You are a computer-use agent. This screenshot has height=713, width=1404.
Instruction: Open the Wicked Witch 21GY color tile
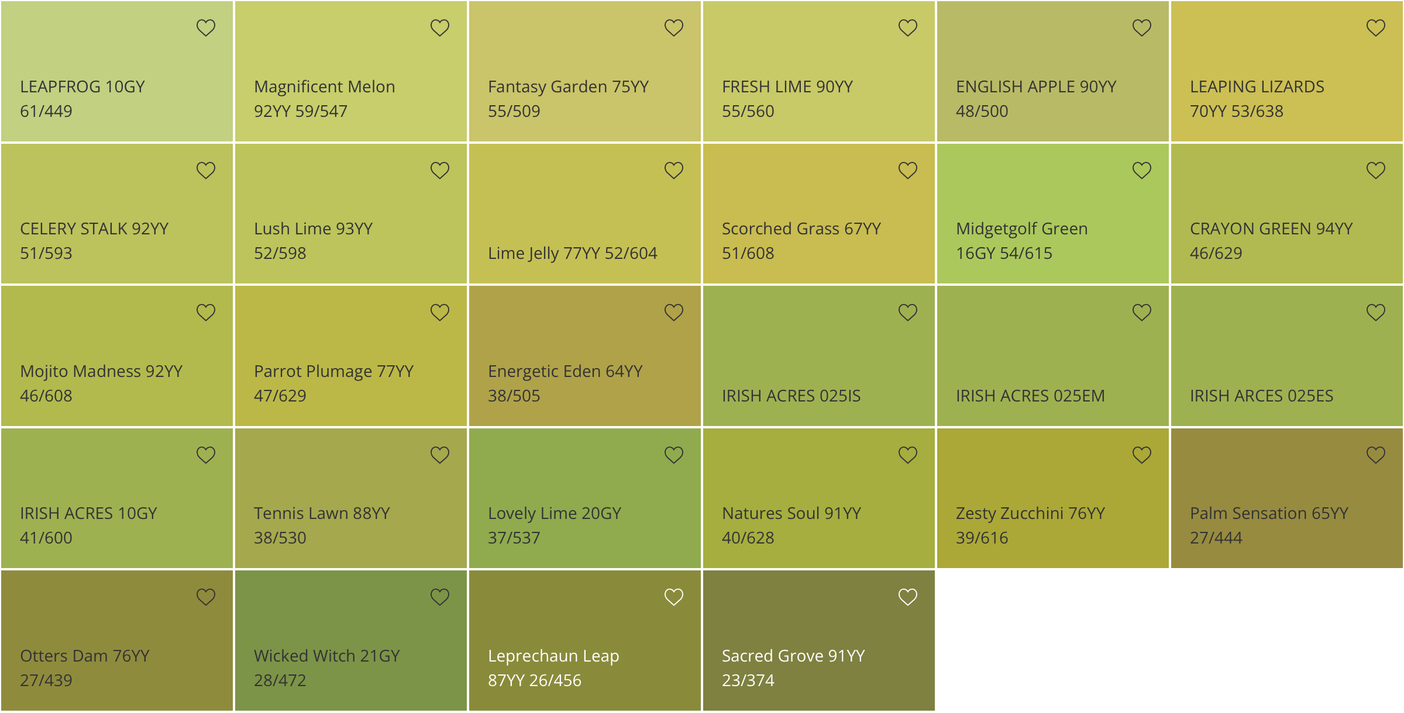[x=351, y=641]
